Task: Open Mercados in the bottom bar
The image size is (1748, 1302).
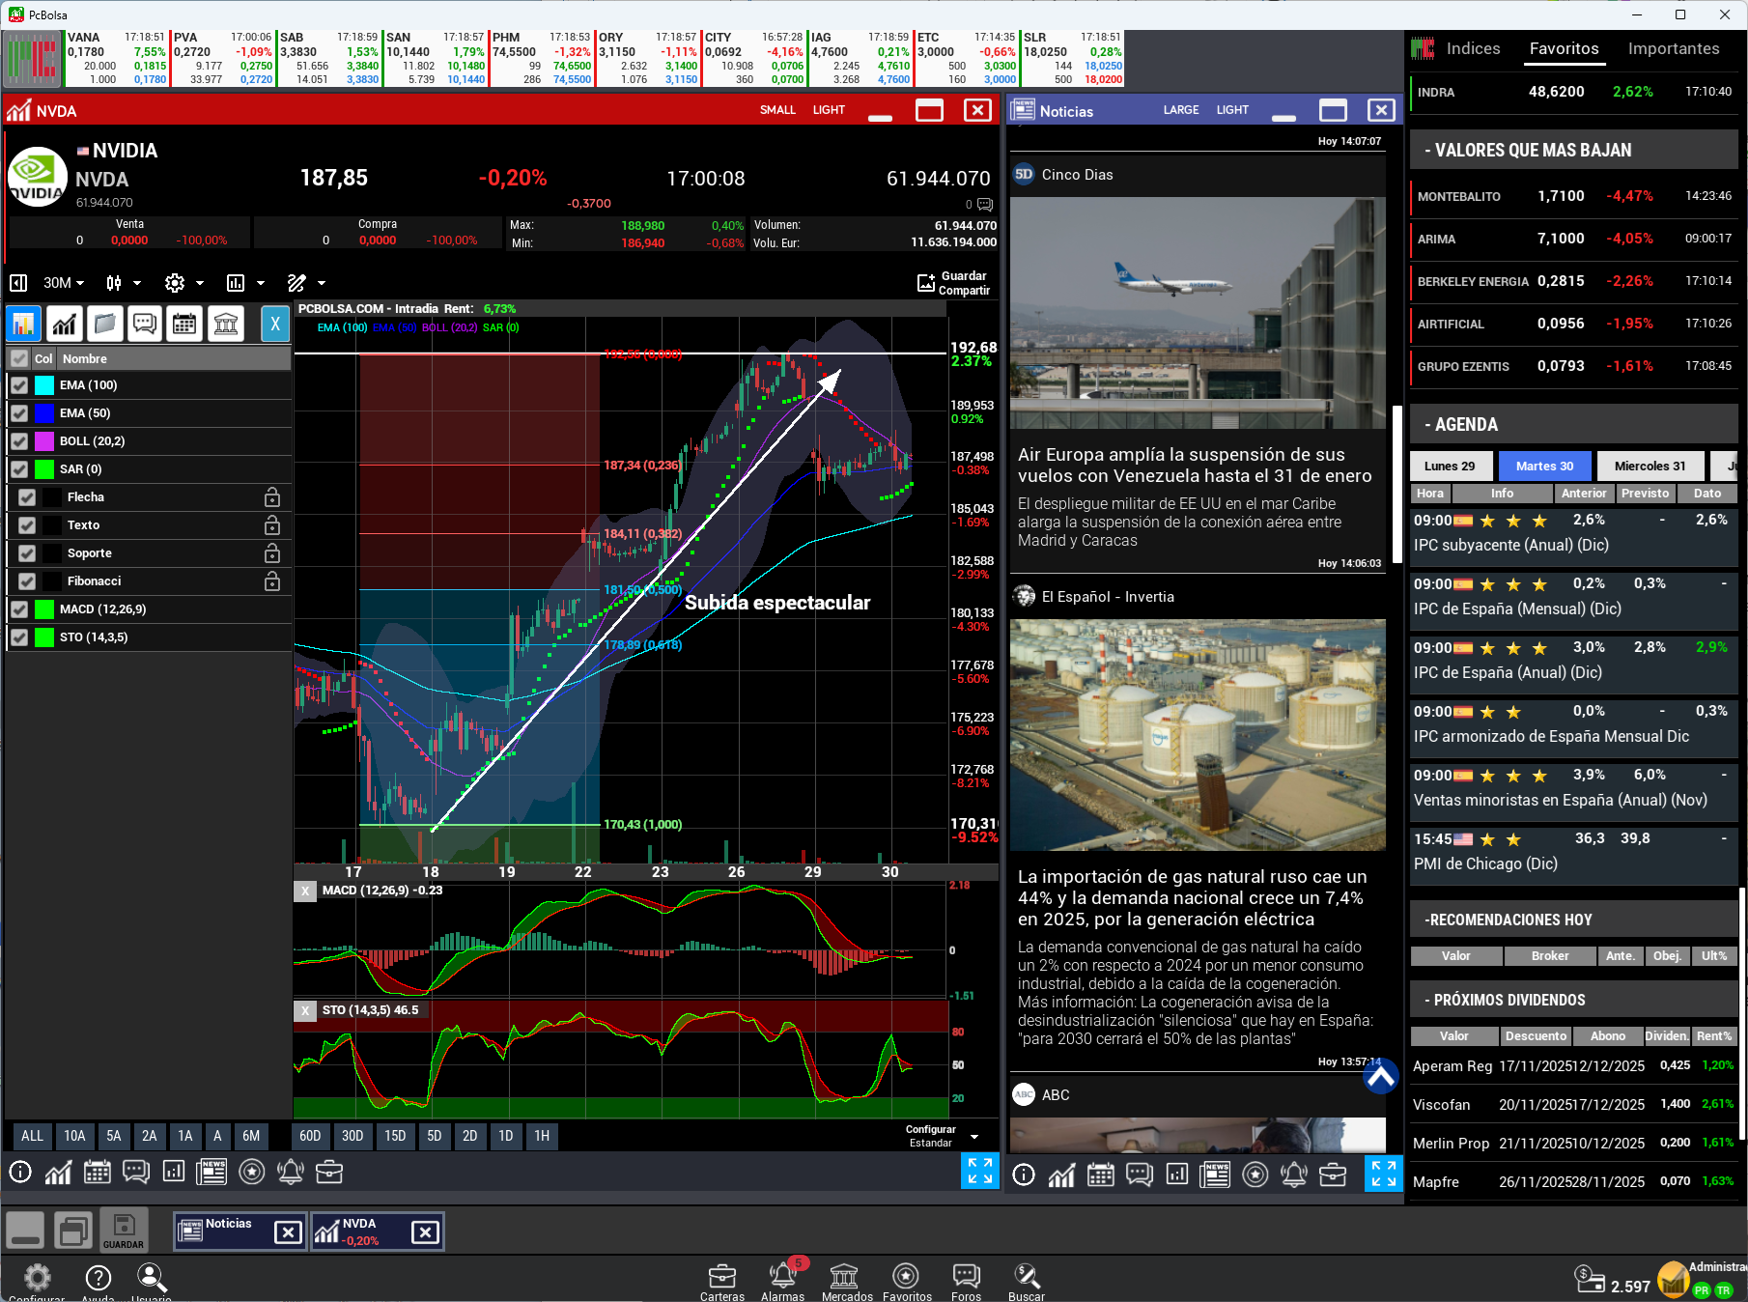Action: pos(846,1281)
